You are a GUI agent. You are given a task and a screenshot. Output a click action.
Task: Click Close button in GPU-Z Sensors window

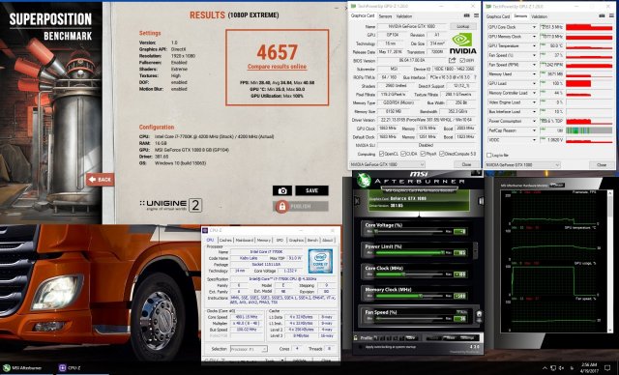coord(602,165)
